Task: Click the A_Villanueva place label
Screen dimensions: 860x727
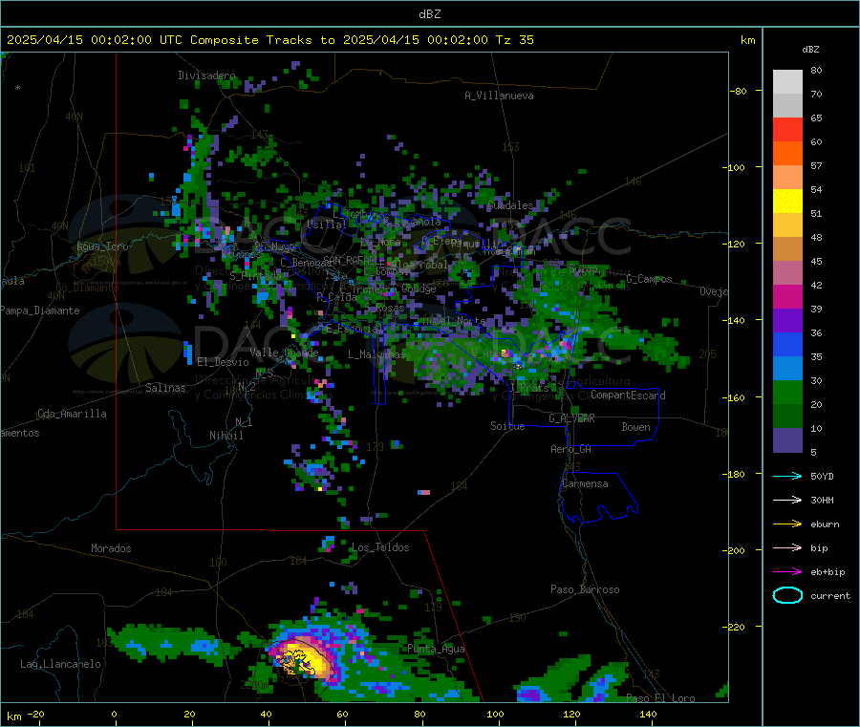Action: [x=499, y=96]
